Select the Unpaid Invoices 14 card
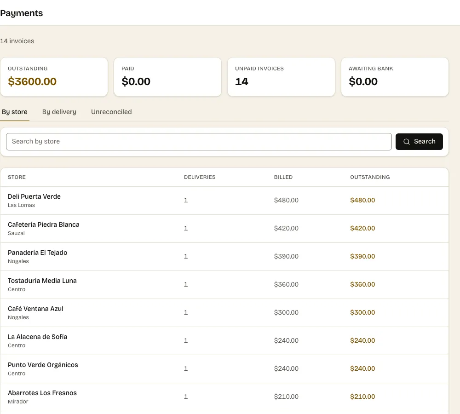 point(281,77)
